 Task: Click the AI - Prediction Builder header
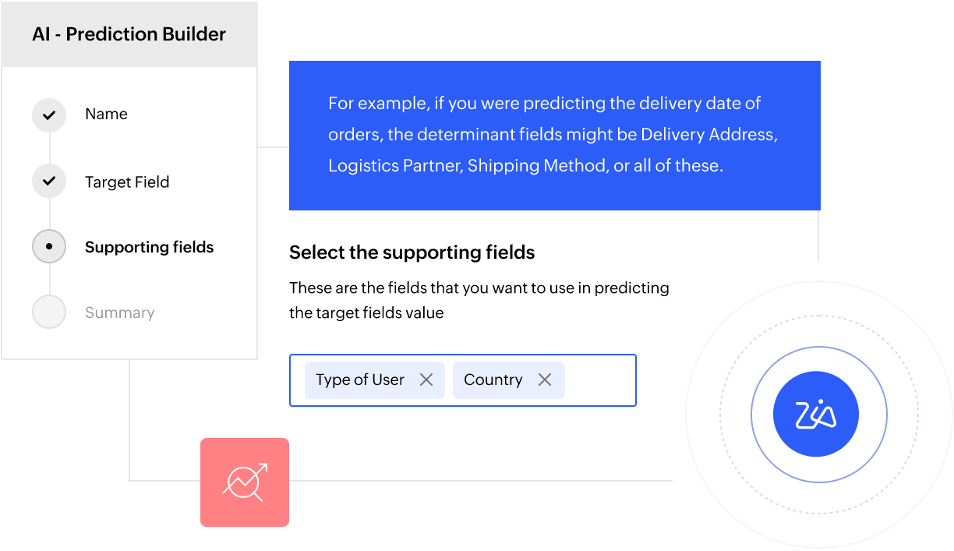click(129, 34)
